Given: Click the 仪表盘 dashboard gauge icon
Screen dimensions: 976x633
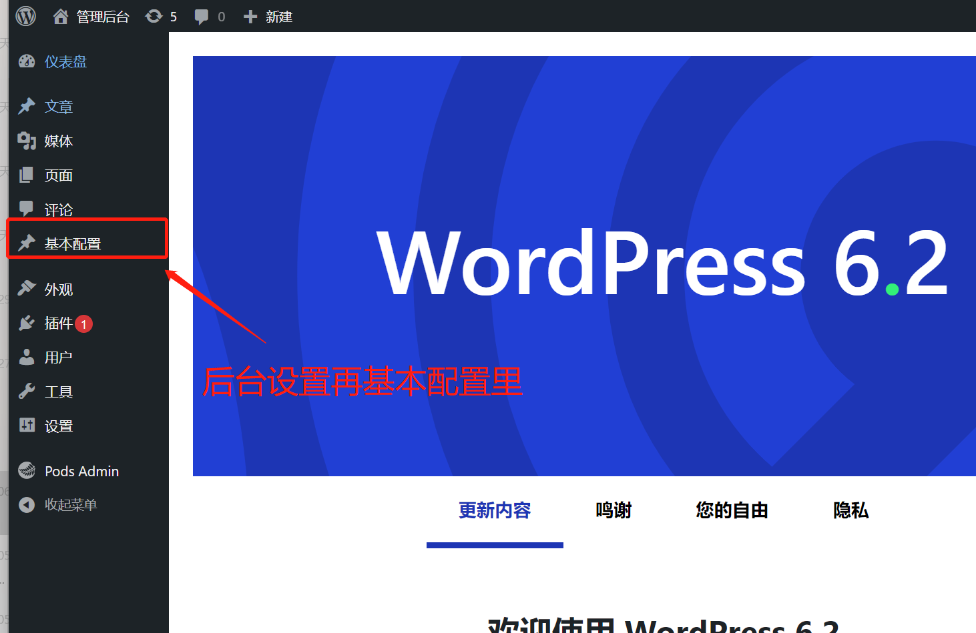Looking at the screenshot, I should [27, 61].
